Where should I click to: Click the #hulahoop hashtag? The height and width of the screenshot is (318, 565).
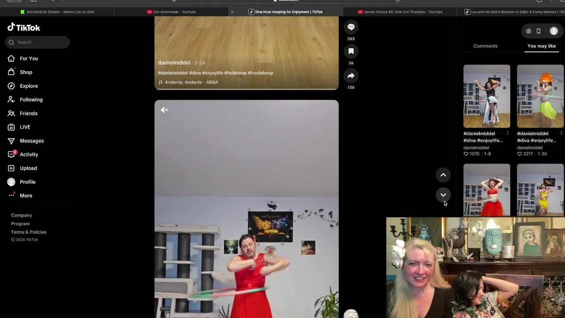pos(235,73)
